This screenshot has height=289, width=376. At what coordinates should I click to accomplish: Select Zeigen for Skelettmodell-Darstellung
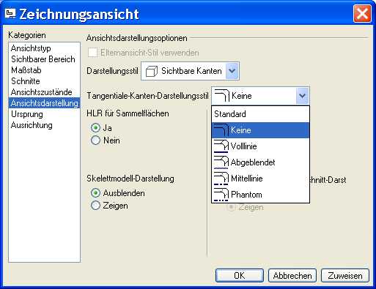click(x=95, y=206)
